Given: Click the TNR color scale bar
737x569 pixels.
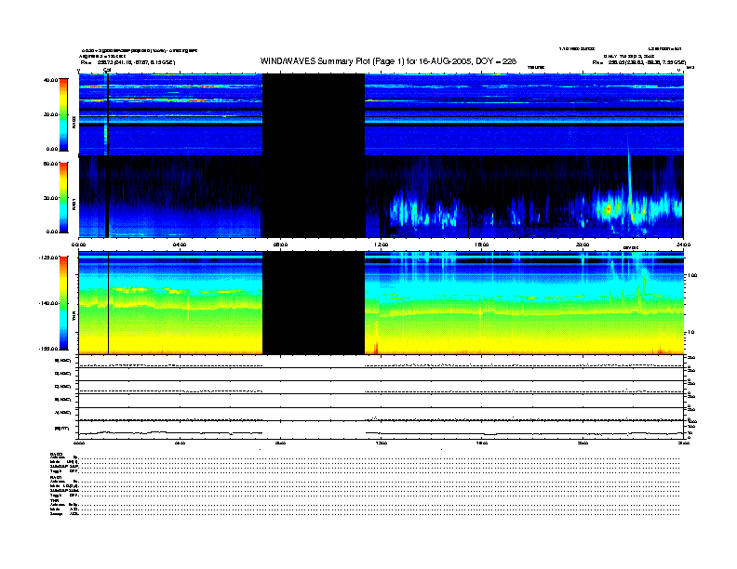Looking at the screenshot, I should coord(63,303).
